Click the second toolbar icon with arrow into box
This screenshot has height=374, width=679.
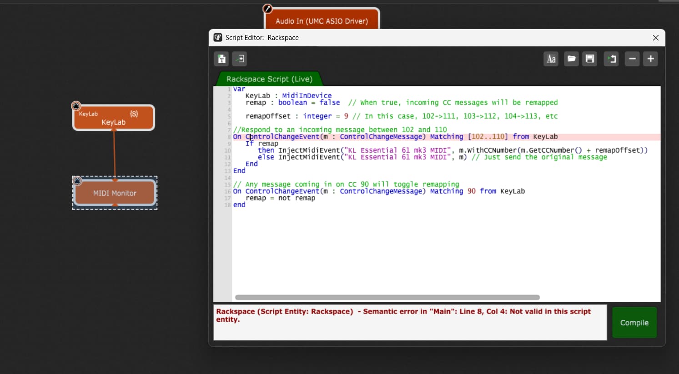coord(240,59)
